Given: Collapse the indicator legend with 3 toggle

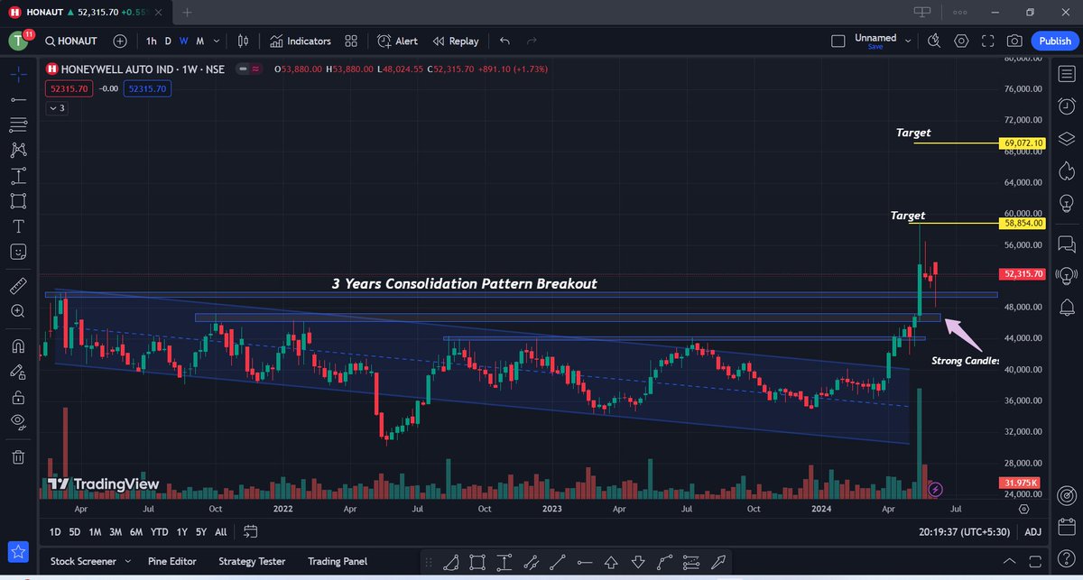Looking at the screenshot, I should point(57,108).
